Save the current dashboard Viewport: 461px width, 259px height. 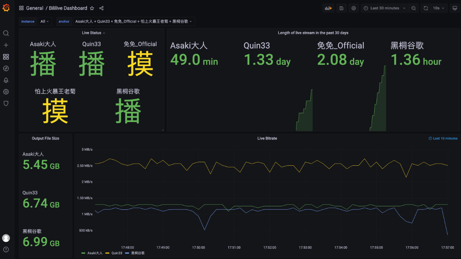click(x=341, y=8)
